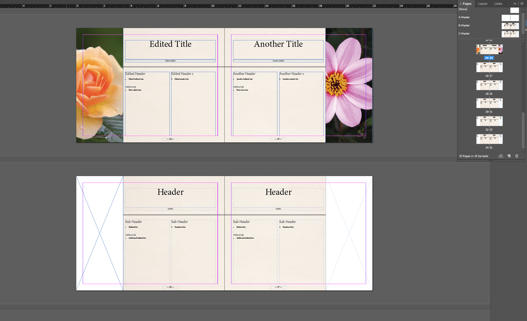
Task: Click the empty image placeholder on page 27
Action: (x=349, y=233)
